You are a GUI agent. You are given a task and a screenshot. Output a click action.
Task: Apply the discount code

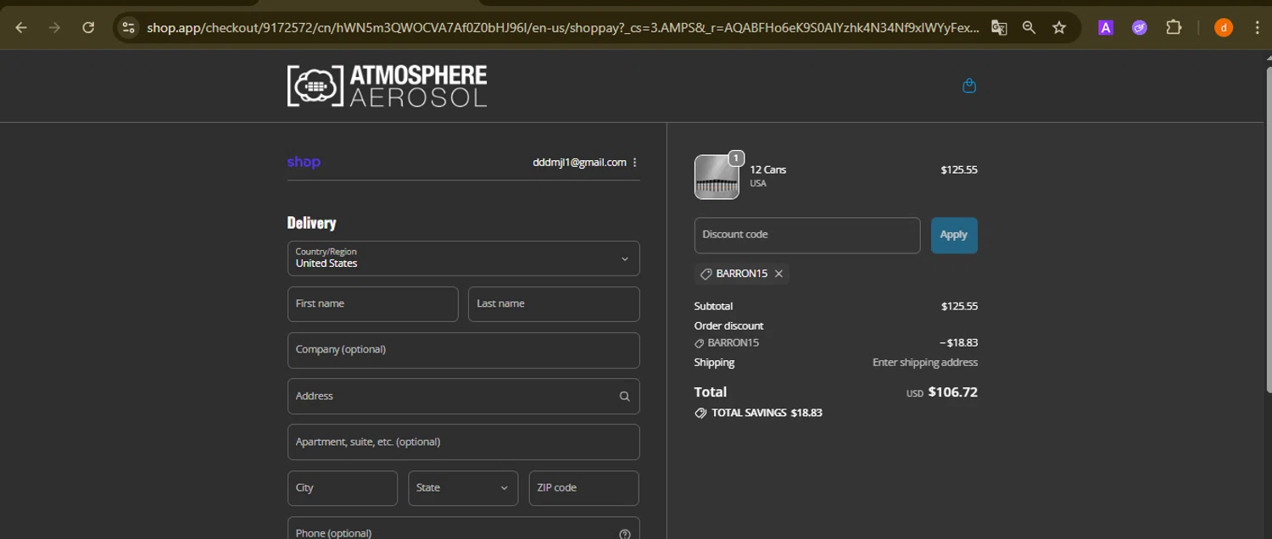pyautogui.click(x=954, y=236)
